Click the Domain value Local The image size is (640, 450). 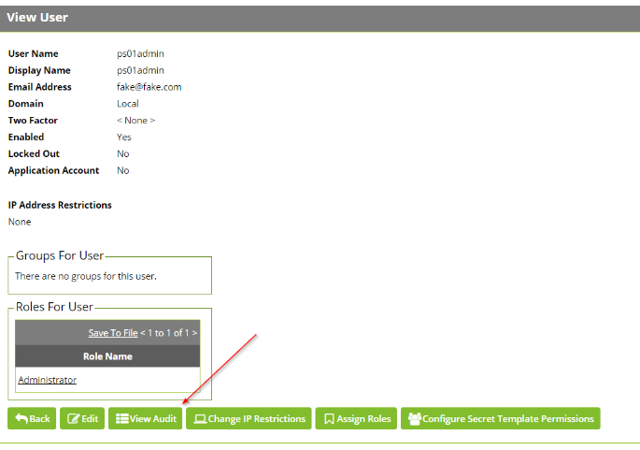coord(128,104)
